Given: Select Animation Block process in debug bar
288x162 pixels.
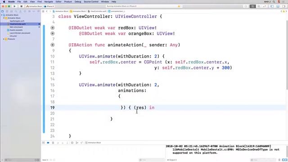Looking at the screenshot, I should coord(93,143).
